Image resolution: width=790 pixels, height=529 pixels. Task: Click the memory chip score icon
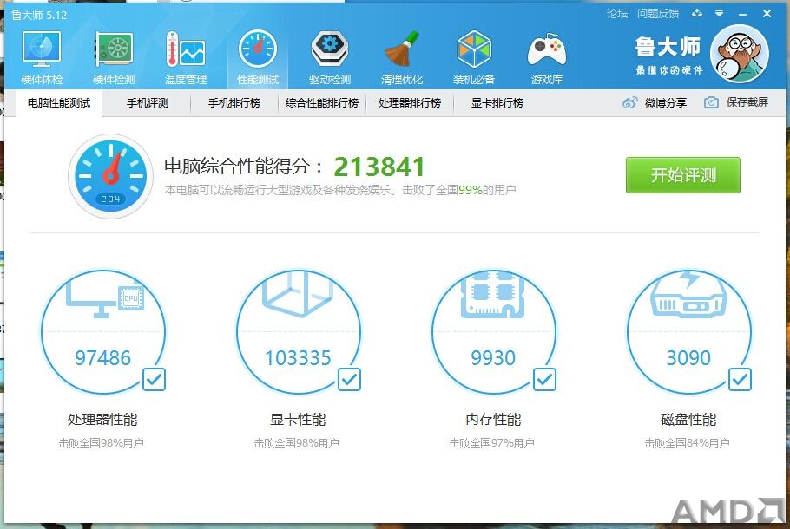493,296
